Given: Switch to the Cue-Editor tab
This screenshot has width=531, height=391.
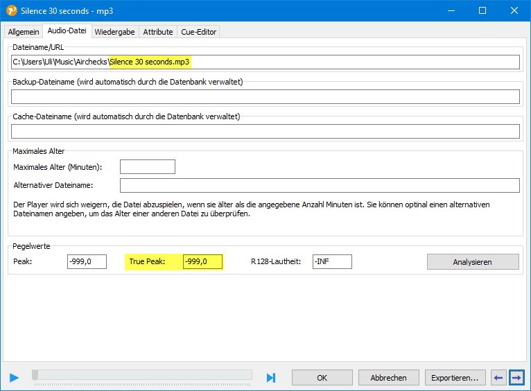Looking at the screenshot, I should pyautogui.click(x=198, y=32).
